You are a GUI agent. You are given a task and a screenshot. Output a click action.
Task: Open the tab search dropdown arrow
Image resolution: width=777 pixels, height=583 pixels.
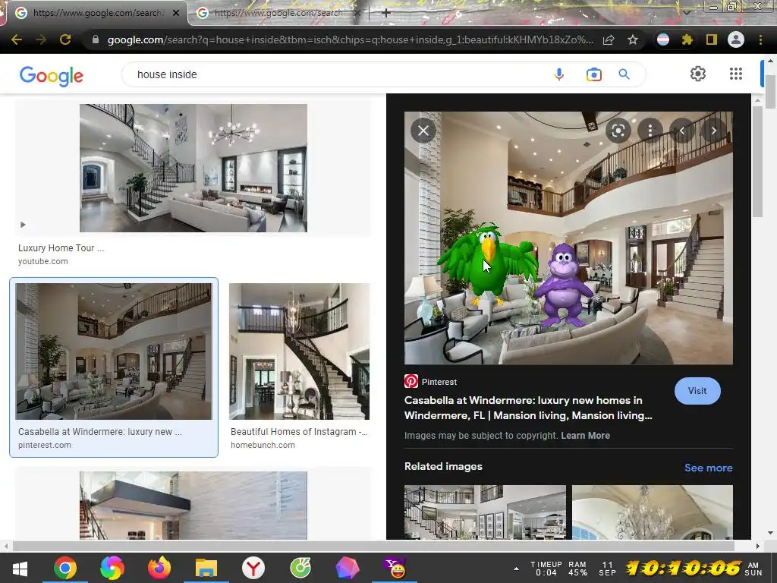686,12
